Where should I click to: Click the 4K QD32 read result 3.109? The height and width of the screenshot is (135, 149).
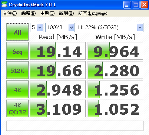58,108
